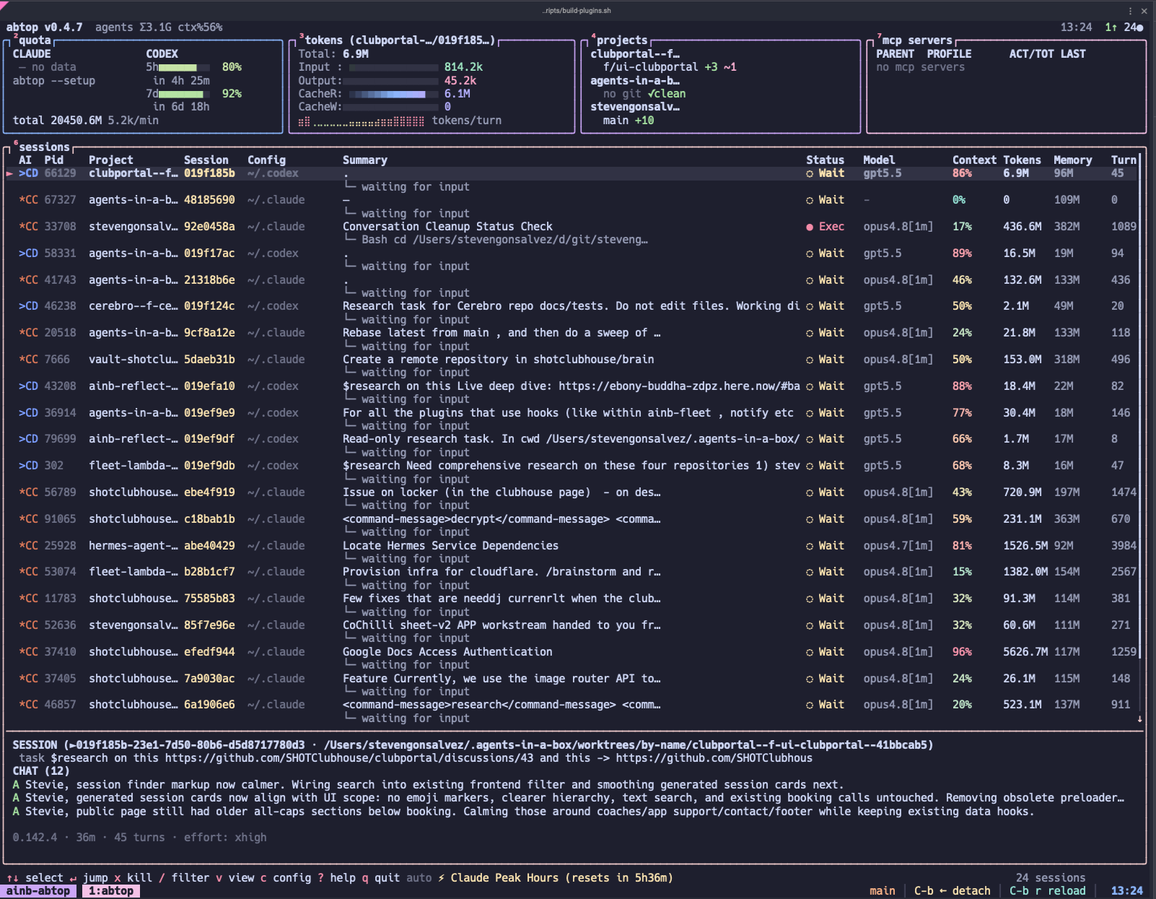Click the Wait status circle for Pid 67327
The width and height of the screenshot is (1156, 899).
[x=810, y=200]
